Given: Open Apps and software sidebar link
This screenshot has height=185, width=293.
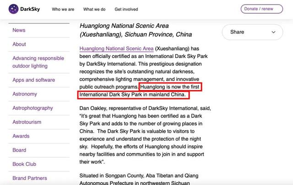Looking at the screenshot, I should pyautogui.click(x=33, y=80).
